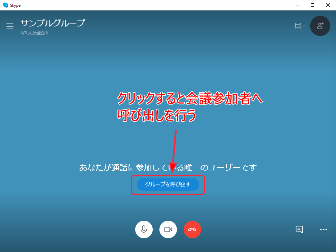Close the Skype window
This screenshot has width=336, height=252.
tap(328, 5)
